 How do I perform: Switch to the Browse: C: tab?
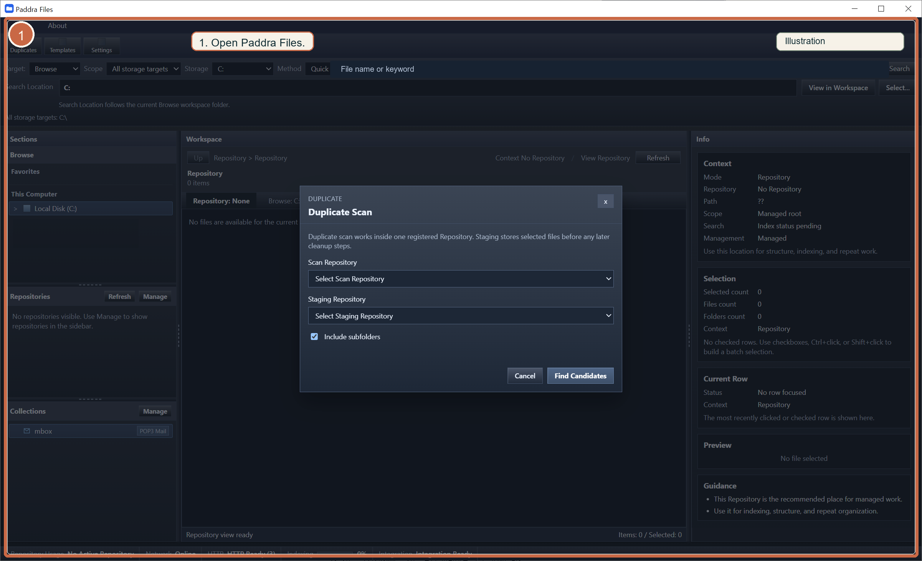(x=284, y=201)
